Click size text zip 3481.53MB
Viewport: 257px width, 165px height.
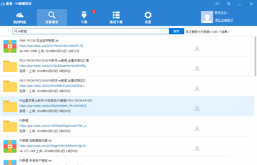(28, 51)
